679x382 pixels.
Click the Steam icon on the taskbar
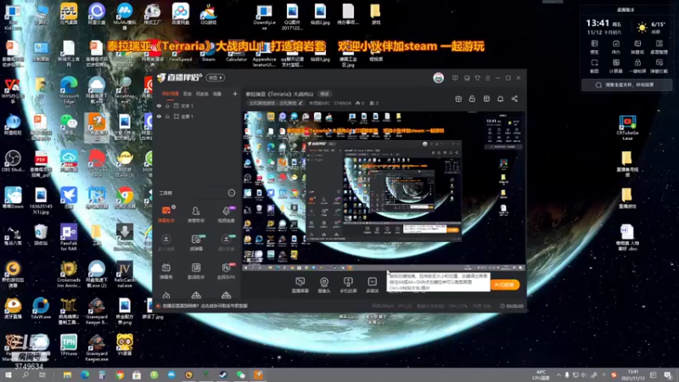click(223, 374)
